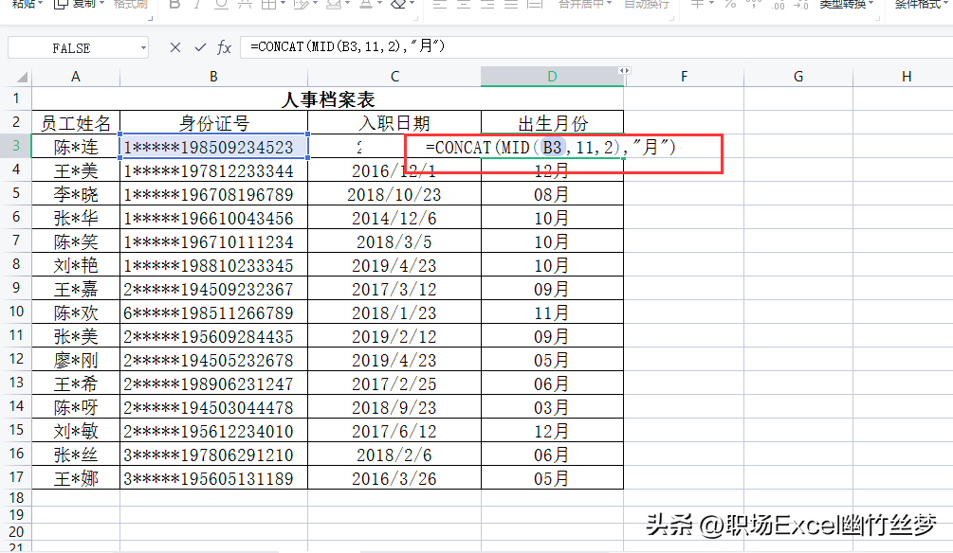Select date cell 2019/2/12

click(x=394, y=336)
